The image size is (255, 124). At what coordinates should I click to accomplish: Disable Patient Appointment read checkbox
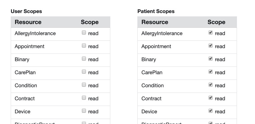(x=211, y=45)
